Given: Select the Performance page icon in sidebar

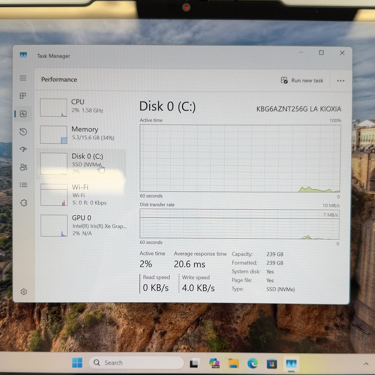Looking at the screenshot, I should [23, 114].
